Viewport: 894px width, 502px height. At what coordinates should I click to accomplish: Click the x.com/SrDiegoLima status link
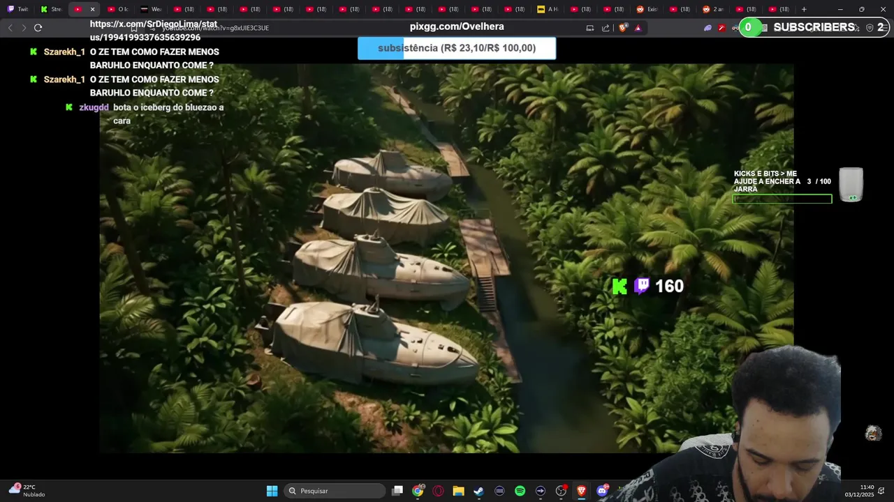(x=154, y=31)
